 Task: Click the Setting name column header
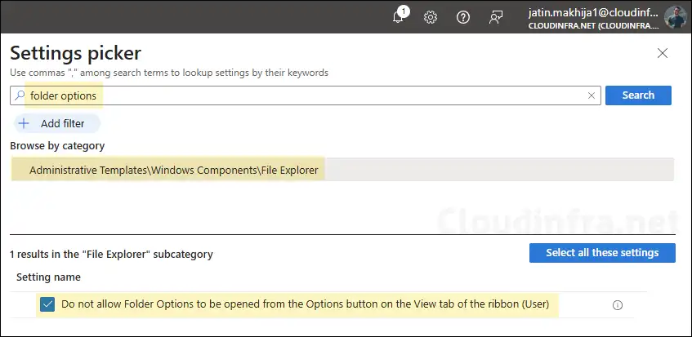[x=48, y=277]
